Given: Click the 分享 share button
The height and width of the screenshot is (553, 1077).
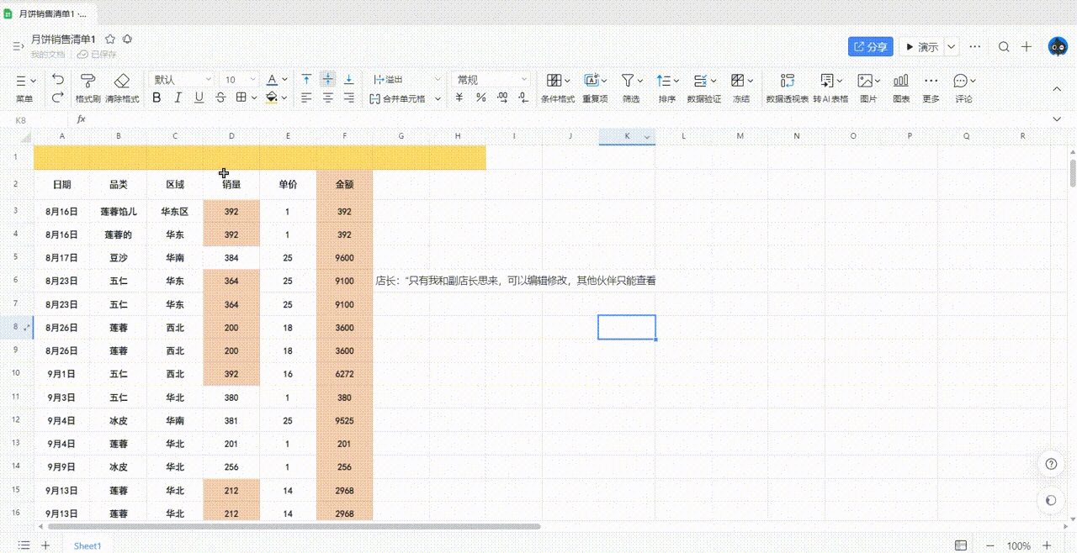Looking at the screenshot, I should [x=870, y=47].
